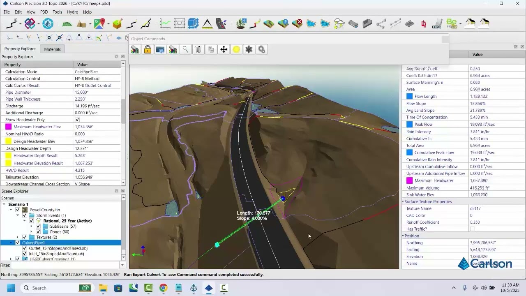Open the P3D menu

(x=44, y=12)
